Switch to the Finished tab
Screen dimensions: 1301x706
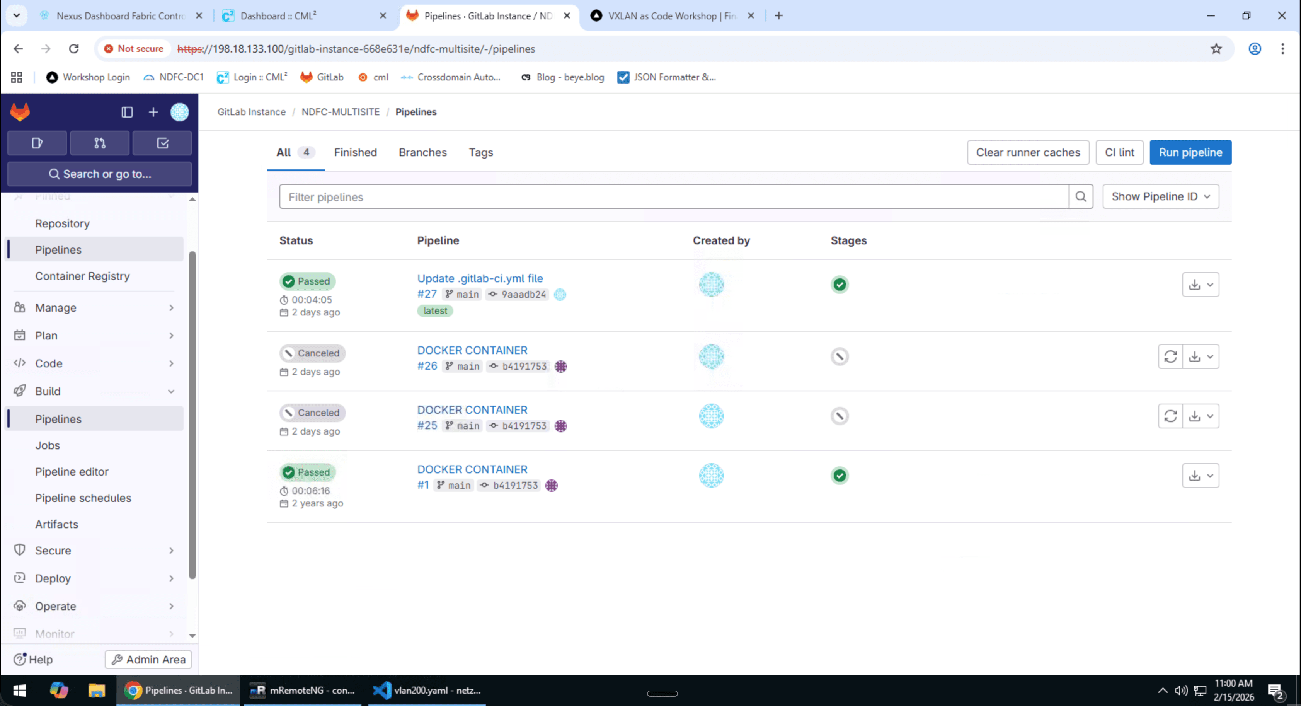tap(355, 152)
